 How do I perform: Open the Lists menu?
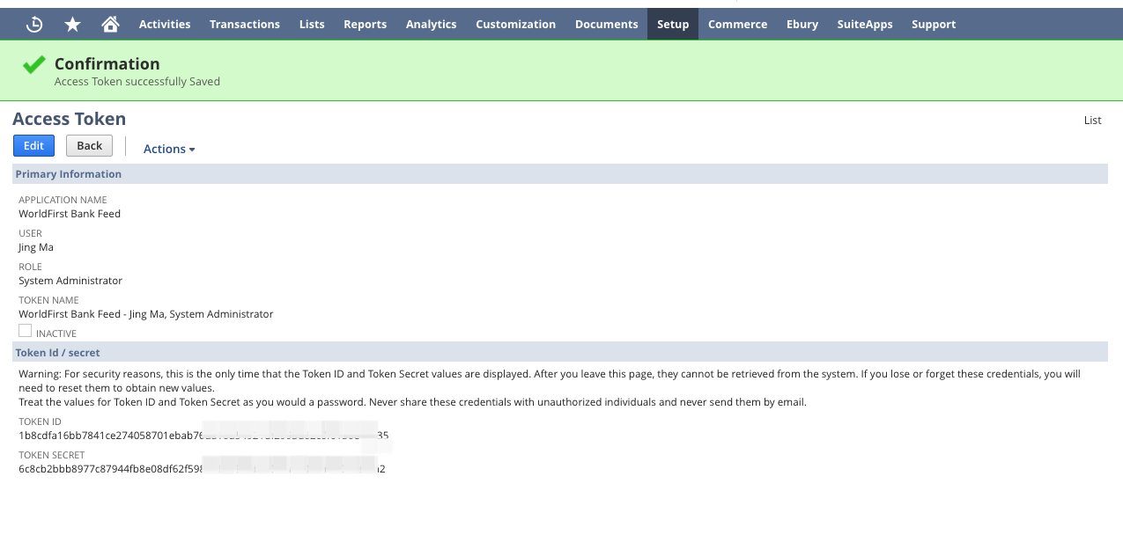point(312,25)
